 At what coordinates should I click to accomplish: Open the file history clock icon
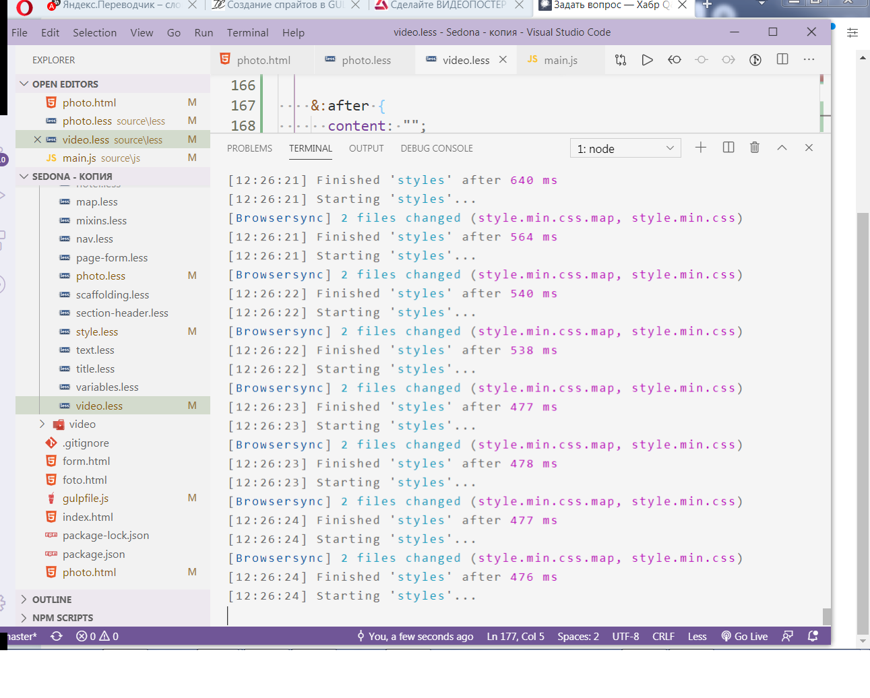pyautogui.click(x=755, y=60)
